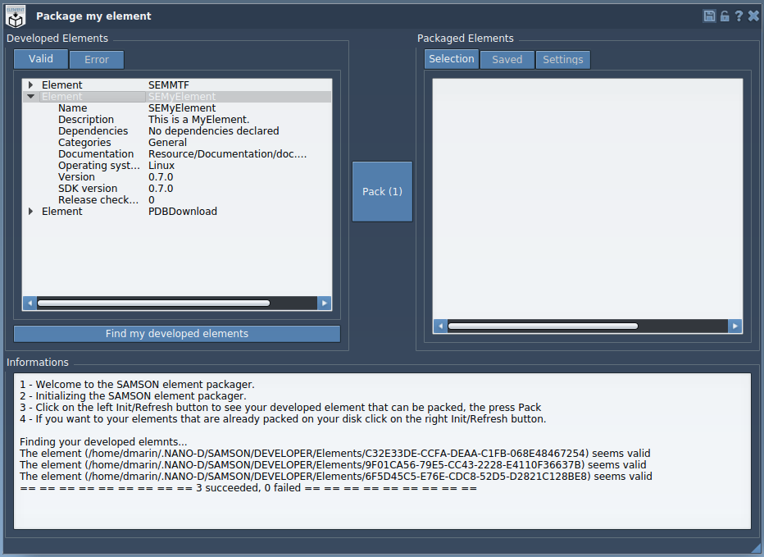Switch to the Error tab
This screenshot has height=557, width=764.
96,59
